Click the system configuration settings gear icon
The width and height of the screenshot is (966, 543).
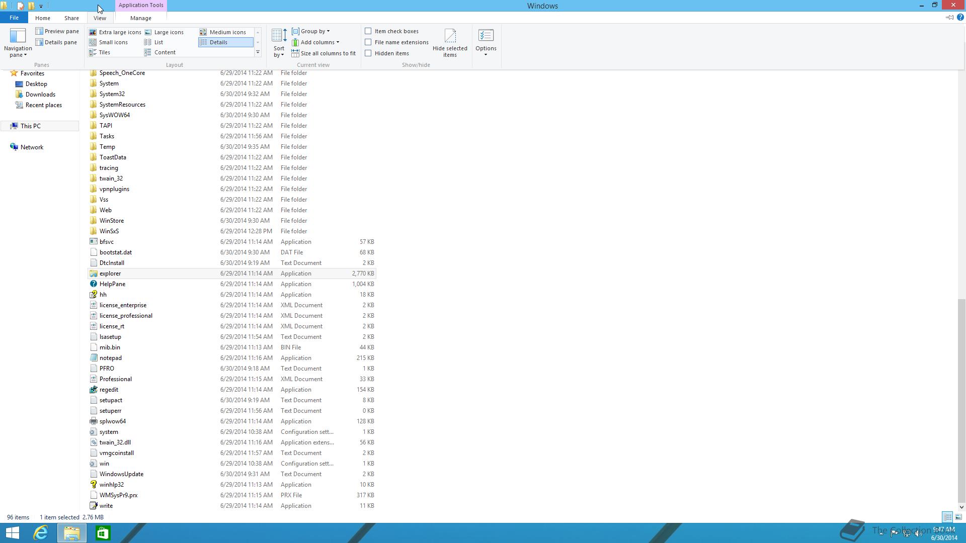pos(93,432)
